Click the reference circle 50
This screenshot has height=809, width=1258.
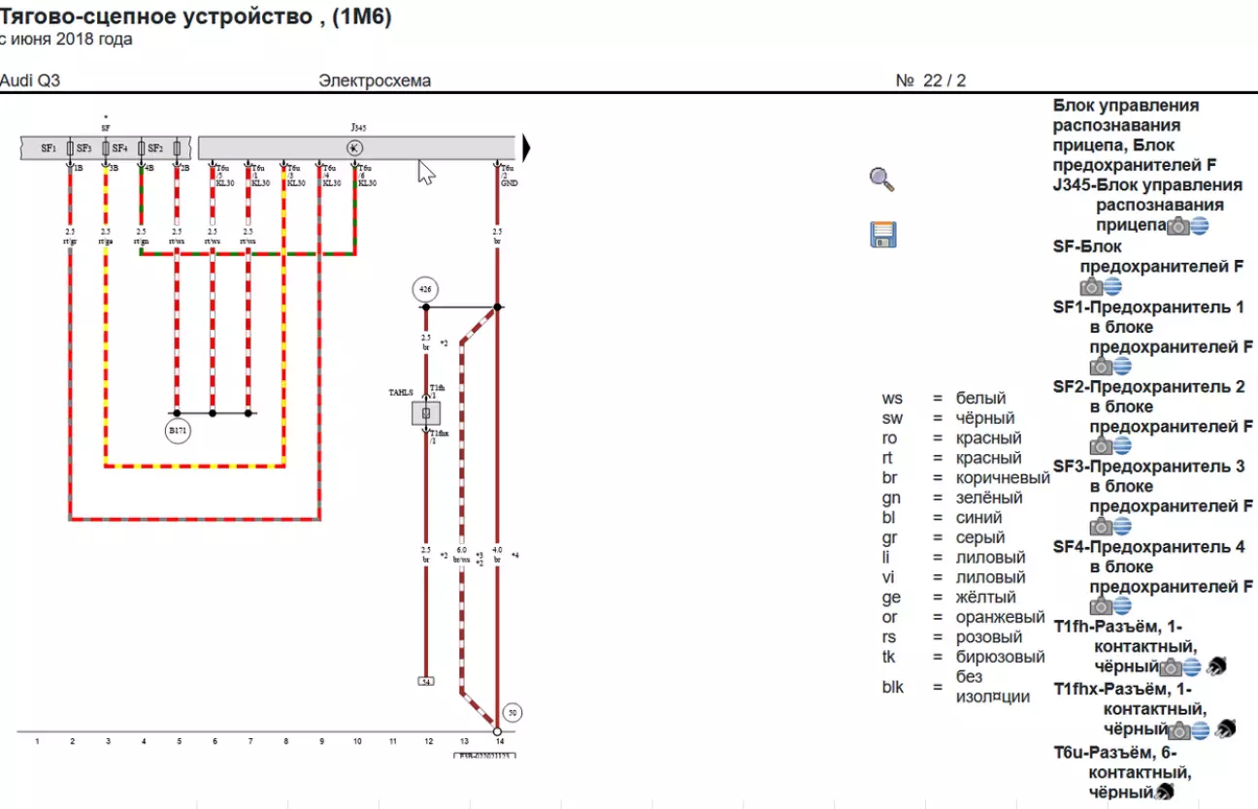pos(513,713)
